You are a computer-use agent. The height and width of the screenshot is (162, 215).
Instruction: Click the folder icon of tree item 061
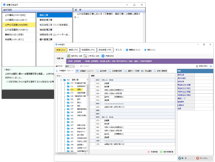click(x=68, y=148)
